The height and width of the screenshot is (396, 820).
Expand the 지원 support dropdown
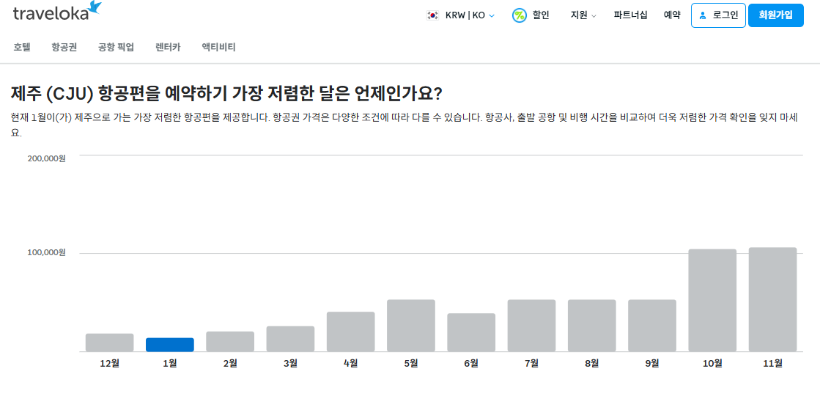pos(583,15)
